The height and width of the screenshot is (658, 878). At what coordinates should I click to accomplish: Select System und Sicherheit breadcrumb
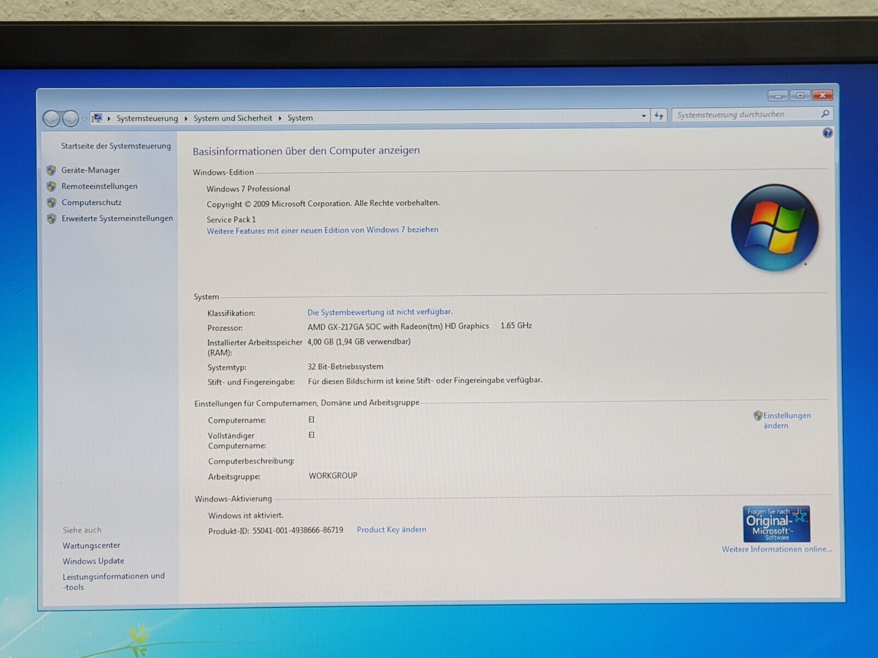[233, 118]
